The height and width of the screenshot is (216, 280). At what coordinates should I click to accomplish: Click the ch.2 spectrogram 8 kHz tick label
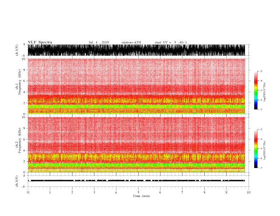click(24, 128)
